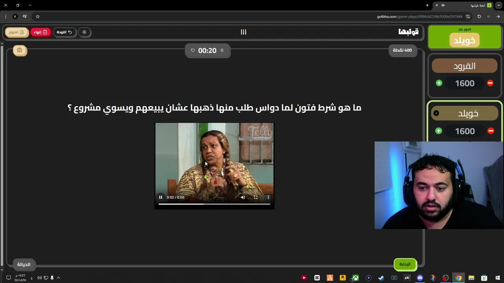Open Xbox app from the taskbar
This screenshot has height=283, width=504.
coord(356,278)
